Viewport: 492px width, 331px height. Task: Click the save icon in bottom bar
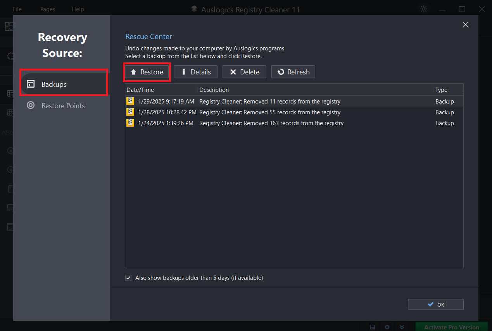(x=372, y=327)
